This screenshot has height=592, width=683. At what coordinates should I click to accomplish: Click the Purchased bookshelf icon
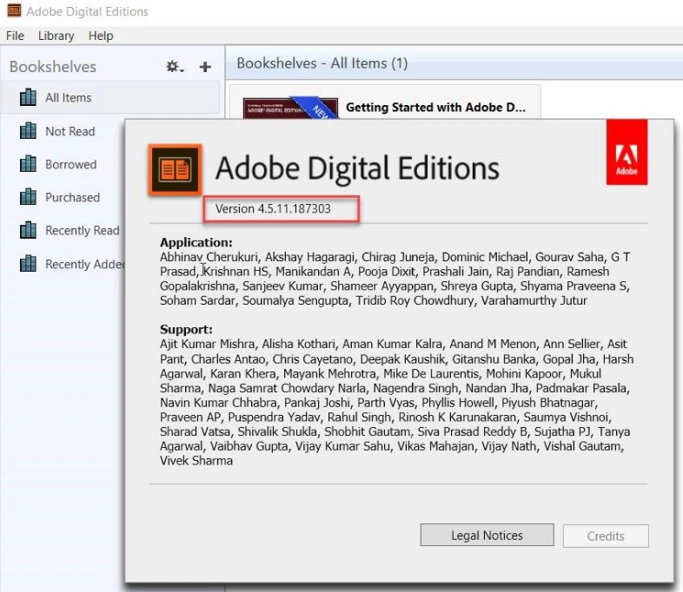29,196
